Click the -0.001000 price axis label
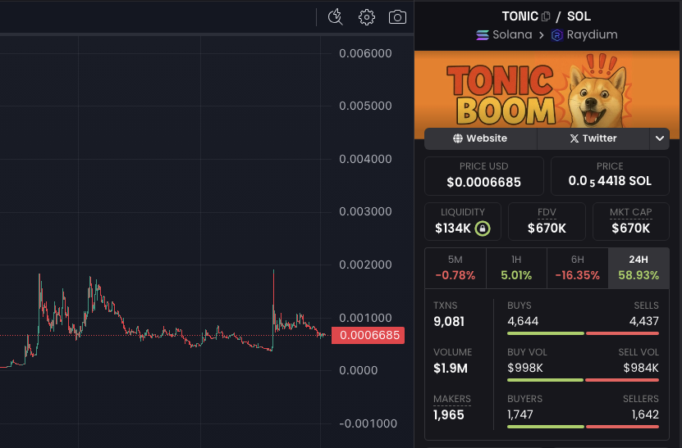The height and width of the screenshot is (448, 682). [368, 423]
